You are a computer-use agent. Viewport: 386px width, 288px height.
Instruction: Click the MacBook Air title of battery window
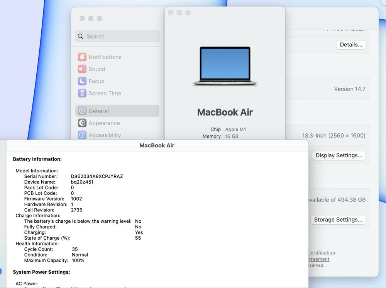coord(157,145)
